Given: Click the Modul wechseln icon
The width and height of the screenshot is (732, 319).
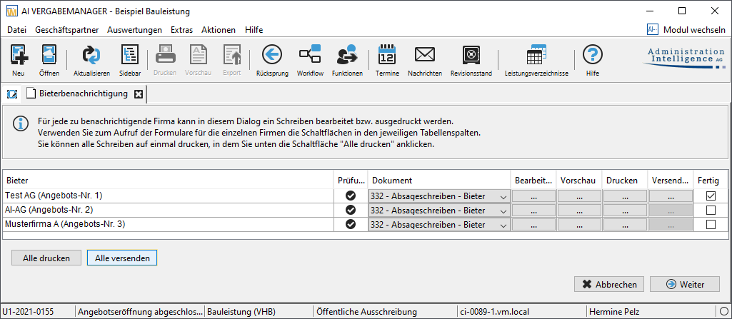Looking at the screenshot, I should coord(652,30).
